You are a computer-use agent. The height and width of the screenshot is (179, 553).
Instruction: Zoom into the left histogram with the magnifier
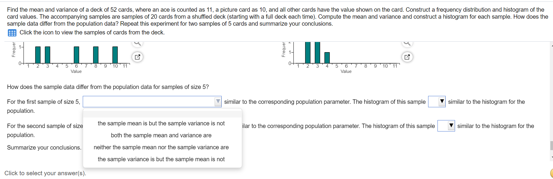pyautogui.click(x=137, y=43)
